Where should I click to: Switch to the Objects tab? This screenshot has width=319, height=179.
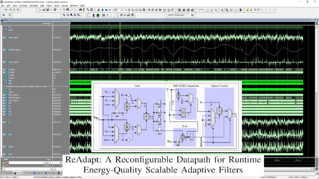tap(40, 173)
